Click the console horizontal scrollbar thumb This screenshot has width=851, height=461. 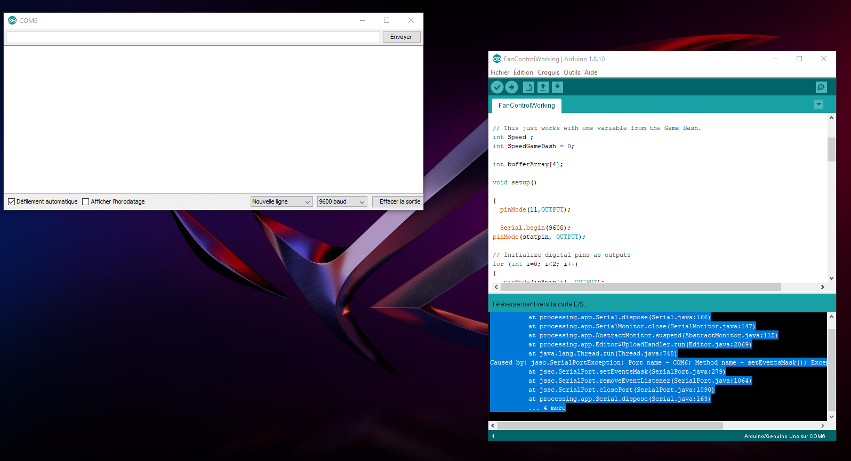[610, 425]
